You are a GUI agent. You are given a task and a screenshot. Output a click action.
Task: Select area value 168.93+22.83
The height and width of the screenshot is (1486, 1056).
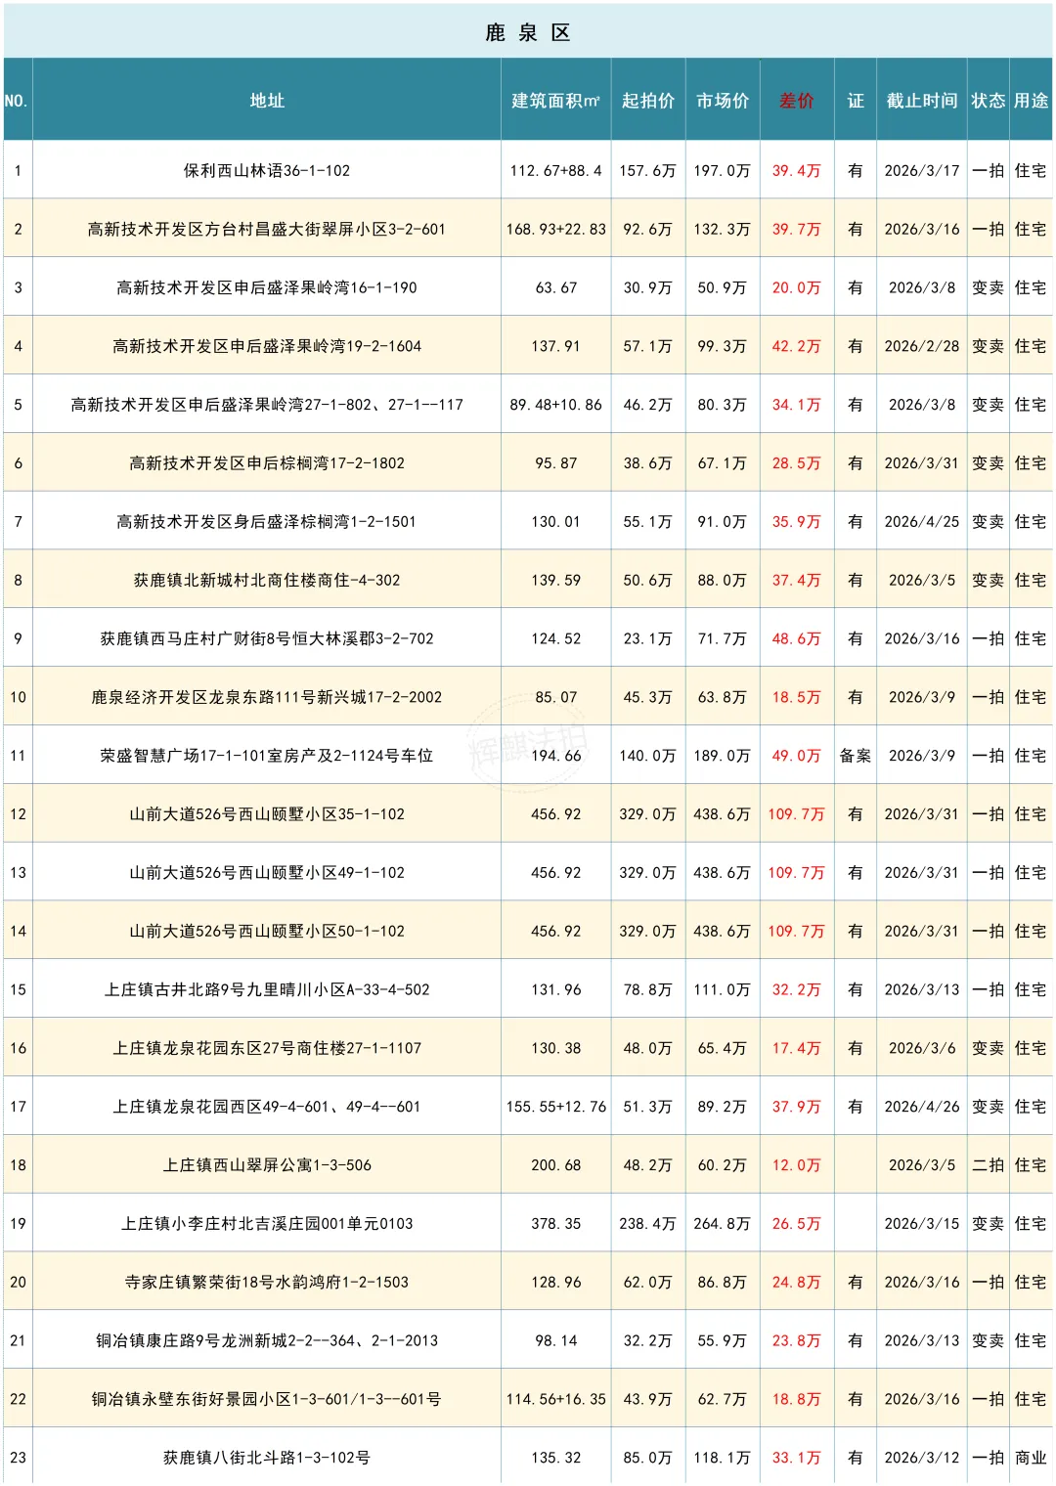click(x=556, y=229)
